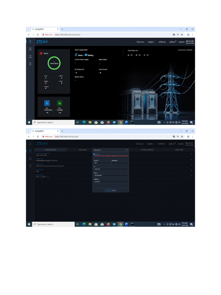The width and height of the screenshot is (221, 295).
Task: Select Device Type tab
Action: click(x=179, y=150)
